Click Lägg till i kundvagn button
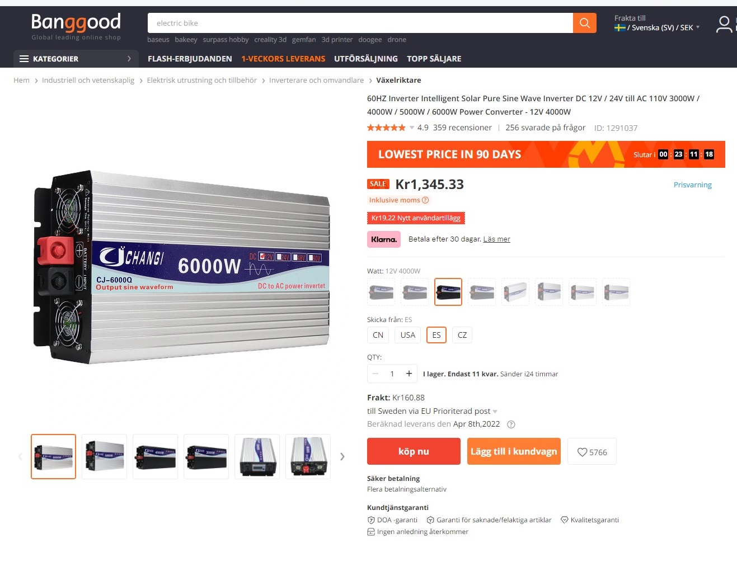 click(x=514, y=451)
